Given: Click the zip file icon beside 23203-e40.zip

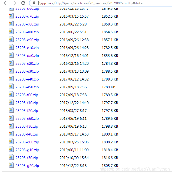Looking at the screenshot, I should pyautogui.click(x=11, y=79).
